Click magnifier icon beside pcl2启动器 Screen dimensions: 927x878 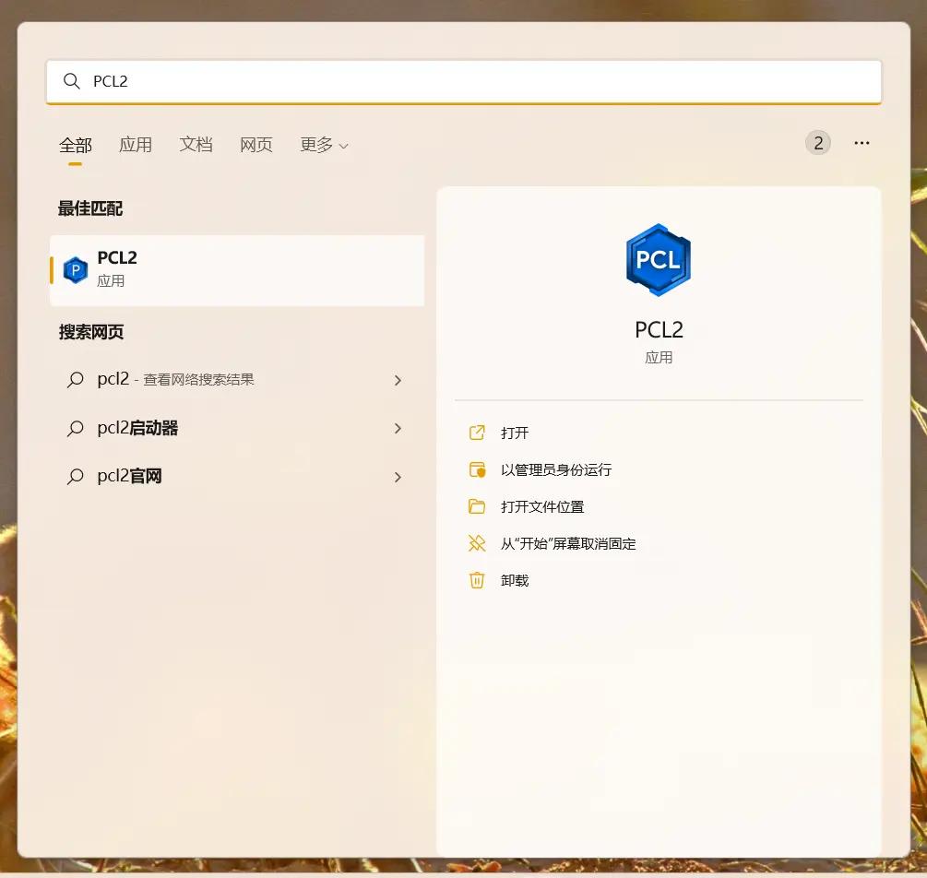[x=75, y=428]
